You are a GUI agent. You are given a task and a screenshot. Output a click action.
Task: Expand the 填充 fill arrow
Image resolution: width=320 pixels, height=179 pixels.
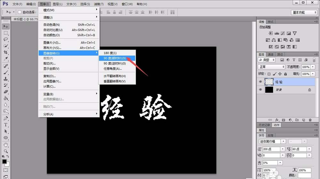pyautogui.click(x=313, y=74)
